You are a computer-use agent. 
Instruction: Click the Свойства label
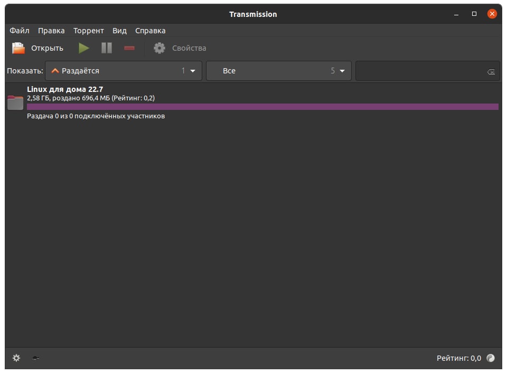pos(189,48)
